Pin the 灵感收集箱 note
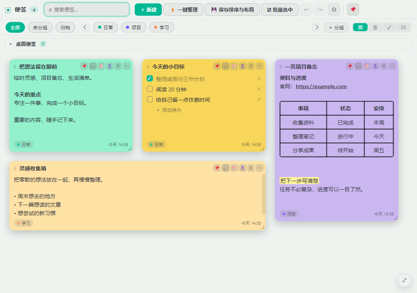The width and height of the screenshot is (417, 293). click(x=217, y=168)
